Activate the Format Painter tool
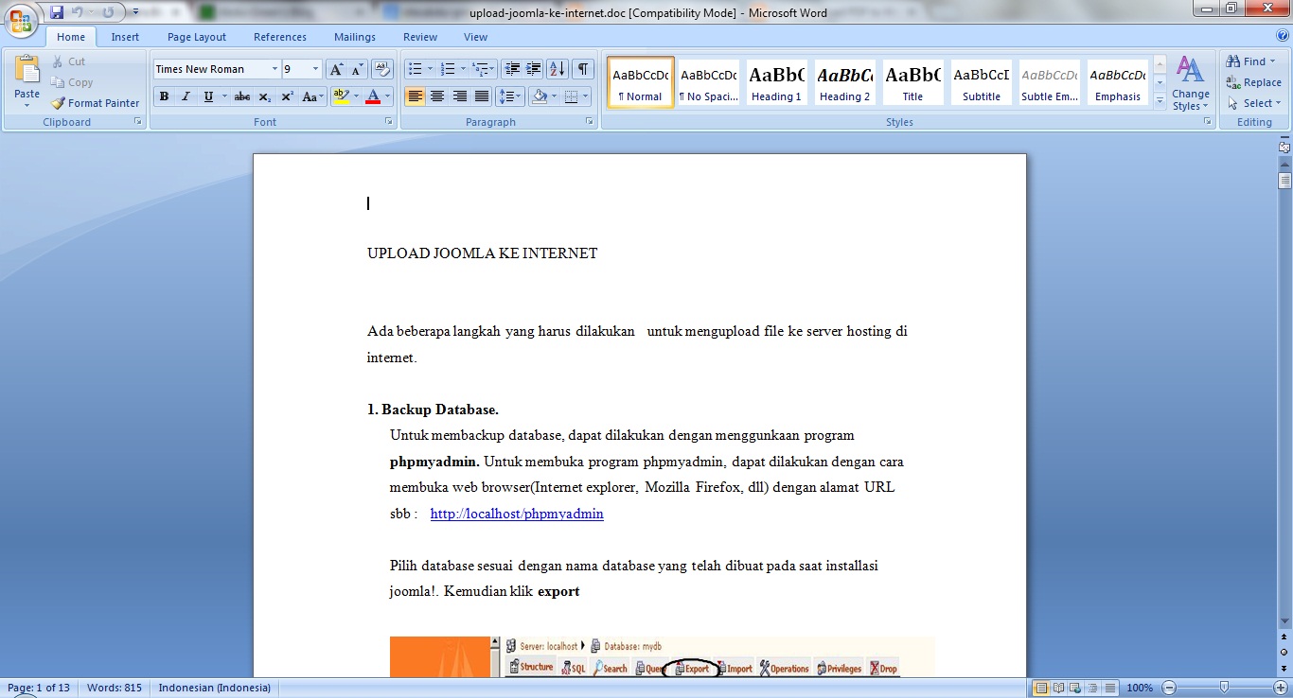The height and width of the screenshot is (698, 1293). [x=95, y=103]
